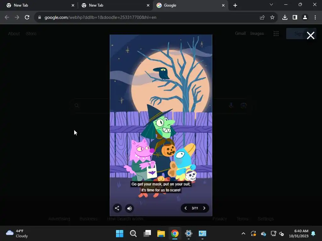Go to previous doodle slide
This screenshot has height=241, width=322.
tap(186, 208)
